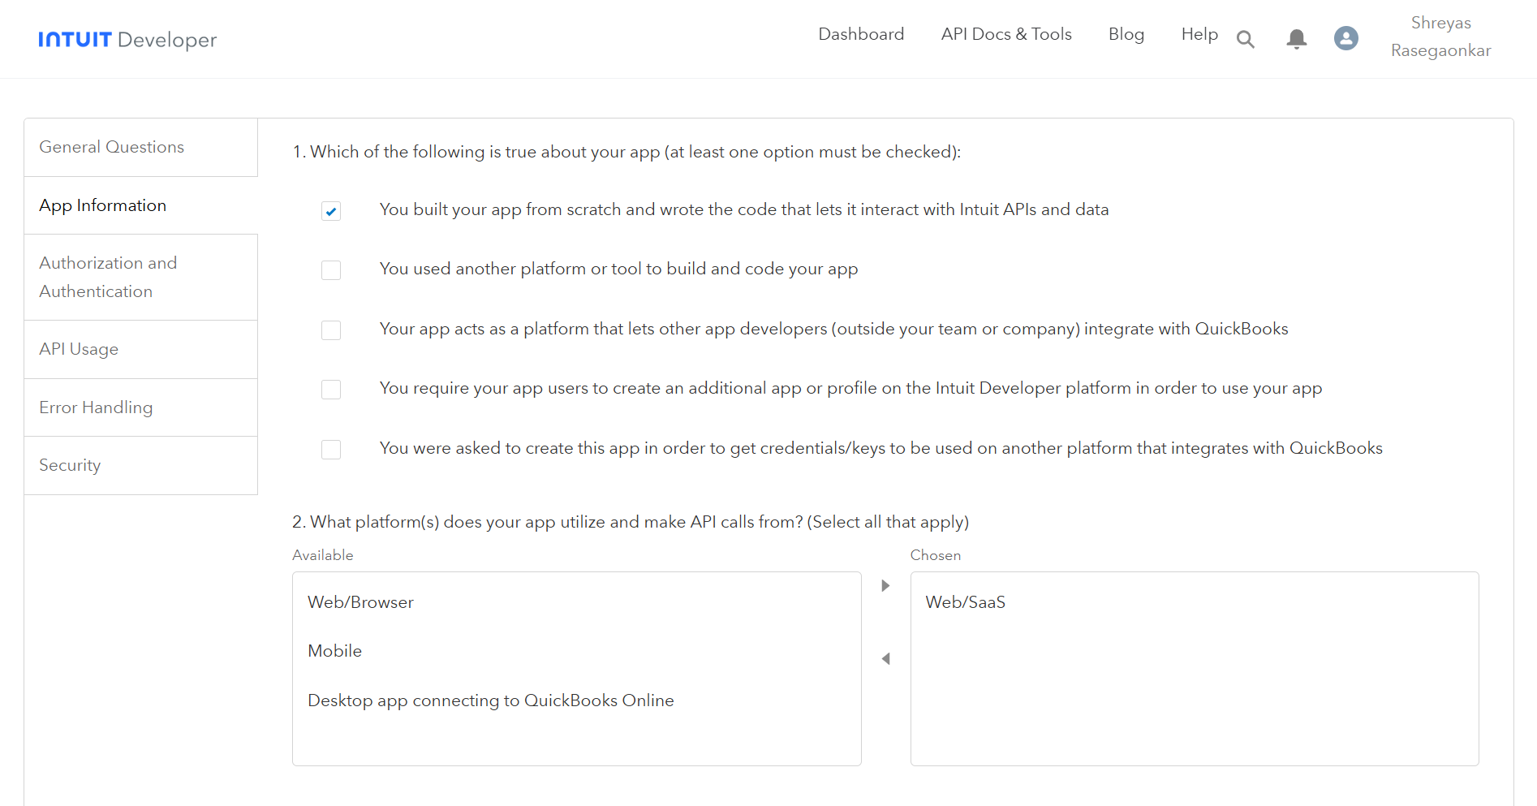
Task: Click right arrow to add platform
Action: [885, 586]
